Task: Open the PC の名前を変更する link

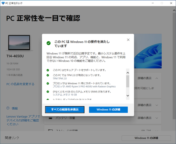Action: coord(20,84)
